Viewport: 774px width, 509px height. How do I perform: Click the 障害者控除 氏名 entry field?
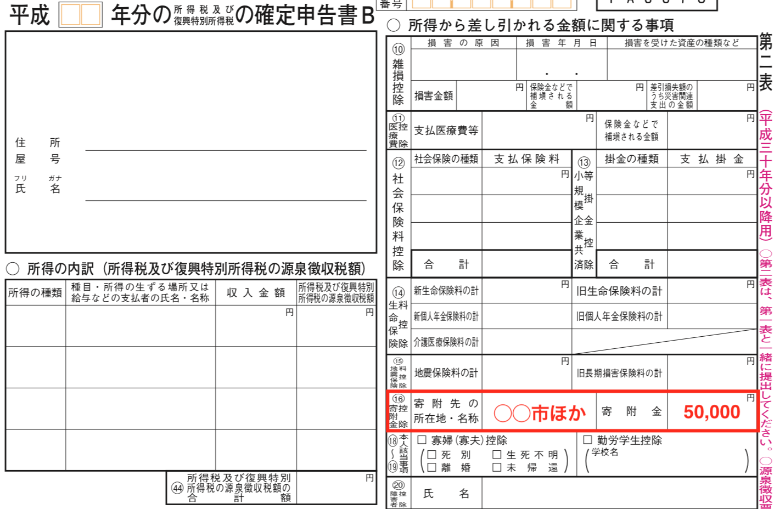619,494
